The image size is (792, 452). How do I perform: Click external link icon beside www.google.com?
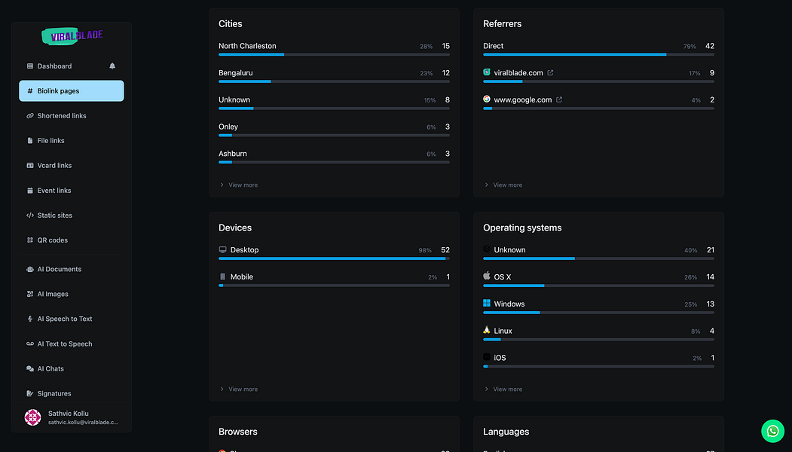point(558,99)
